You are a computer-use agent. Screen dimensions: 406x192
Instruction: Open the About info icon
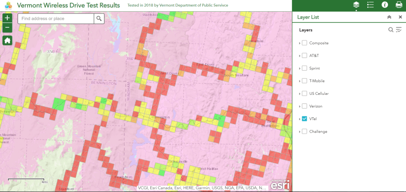[x=385, y=5]
